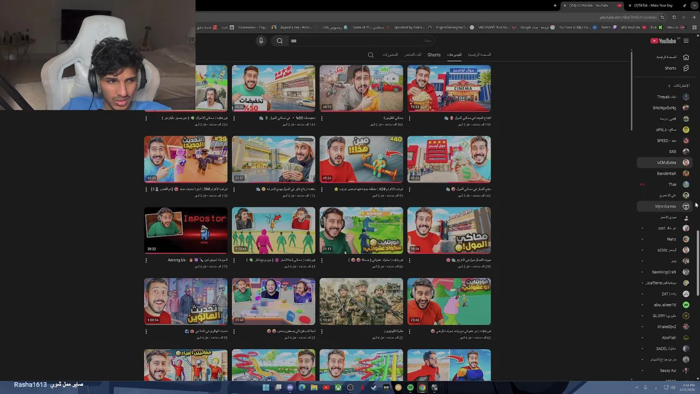Expand the subscriptions section chevron (الاشتراكات)
This screenshot has height=394, width=700.
(x=669, y=86)
